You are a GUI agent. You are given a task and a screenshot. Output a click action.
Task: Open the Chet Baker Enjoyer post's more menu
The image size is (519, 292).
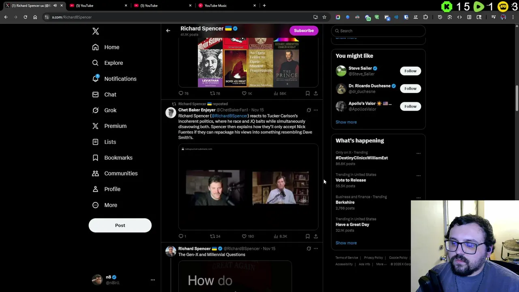tap(315, 110)
